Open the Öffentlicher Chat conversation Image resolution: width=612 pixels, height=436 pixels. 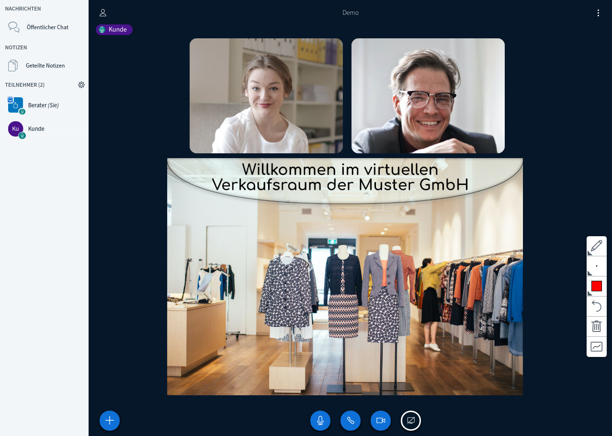click(44, 27)
